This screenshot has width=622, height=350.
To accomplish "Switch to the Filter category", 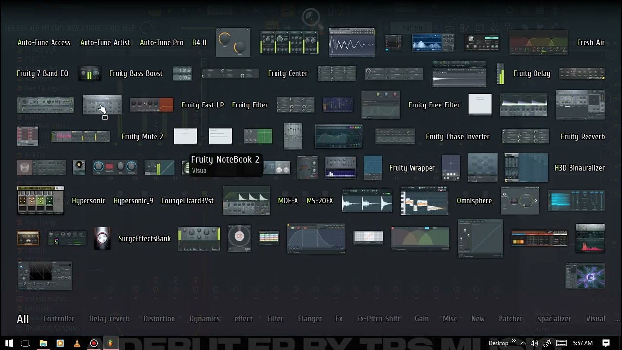I will pos(275,319).
